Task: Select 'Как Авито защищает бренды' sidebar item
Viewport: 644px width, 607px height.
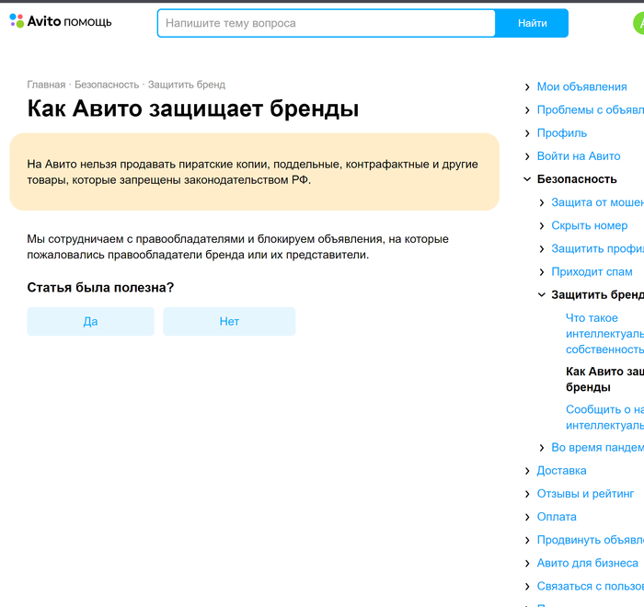Action: tap(605, 379)
